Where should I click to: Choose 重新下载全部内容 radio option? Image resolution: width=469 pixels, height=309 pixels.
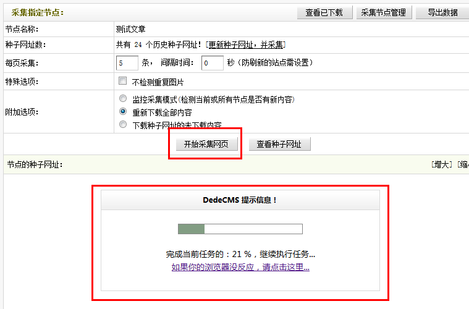point(122,112)
